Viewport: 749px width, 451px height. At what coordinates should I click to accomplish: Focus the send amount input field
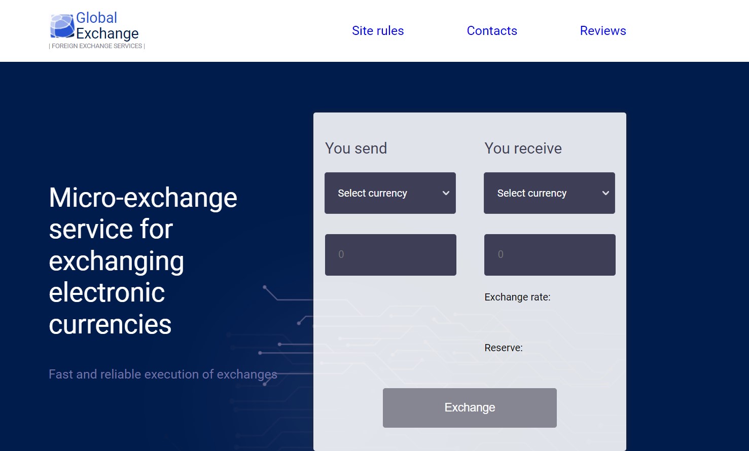pyautogui.click(x=390, y=255)
